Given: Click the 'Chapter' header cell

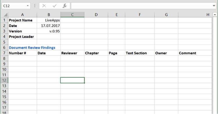Looking at the screenshot, I should pyautogui.click(x=96, y=53).
